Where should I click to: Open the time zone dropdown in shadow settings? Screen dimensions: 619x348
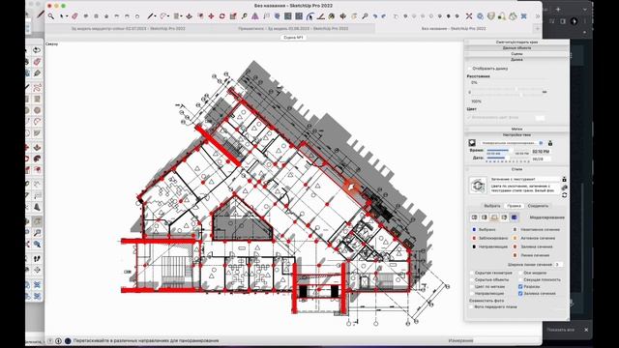click(512, 143)
